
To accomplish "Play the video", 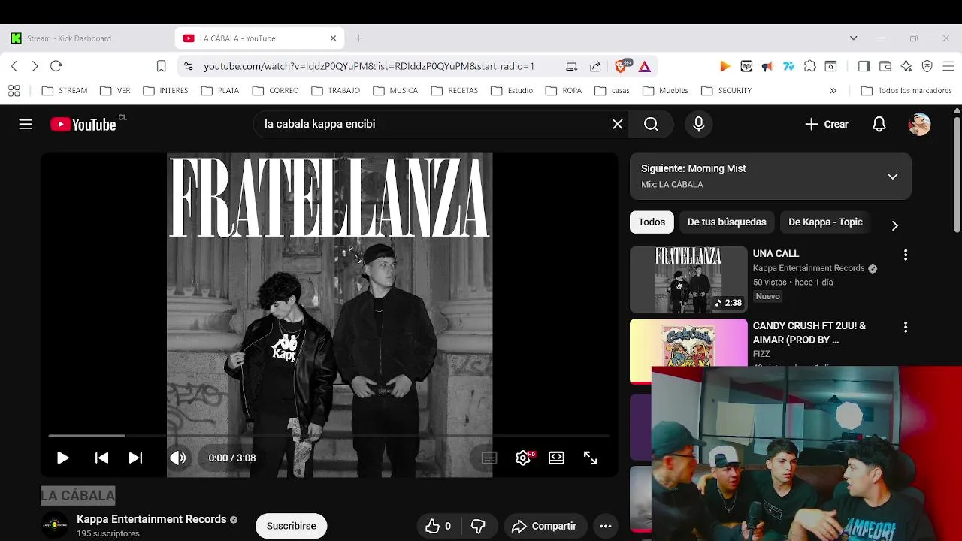I will 62,458.
